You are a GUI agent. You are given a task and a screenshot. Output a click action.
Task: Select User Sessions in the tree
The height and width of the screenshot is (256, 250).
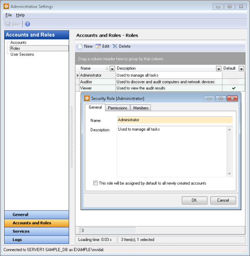pyautogui.click(x=22, y=54)
